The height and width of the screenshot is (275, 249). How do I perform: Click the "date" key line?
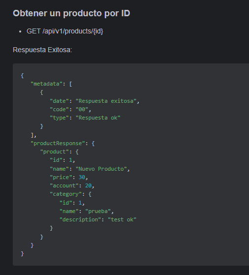pyautogui.click(x=94, y=101)
